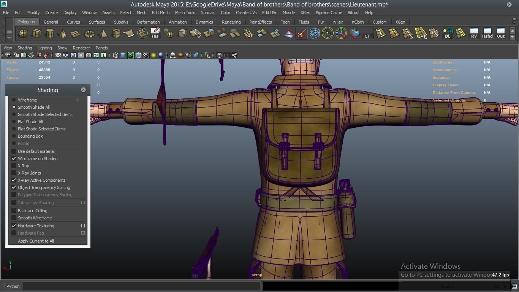The width and height of the screenshot is (519, 292).
Task: Close the Shading tear-off panel
Action: click(x=83, y=90)
